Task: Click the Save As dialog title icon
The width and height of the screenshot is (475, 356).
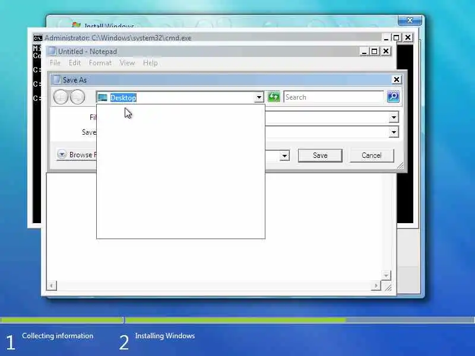Action: tap(56, 80)
